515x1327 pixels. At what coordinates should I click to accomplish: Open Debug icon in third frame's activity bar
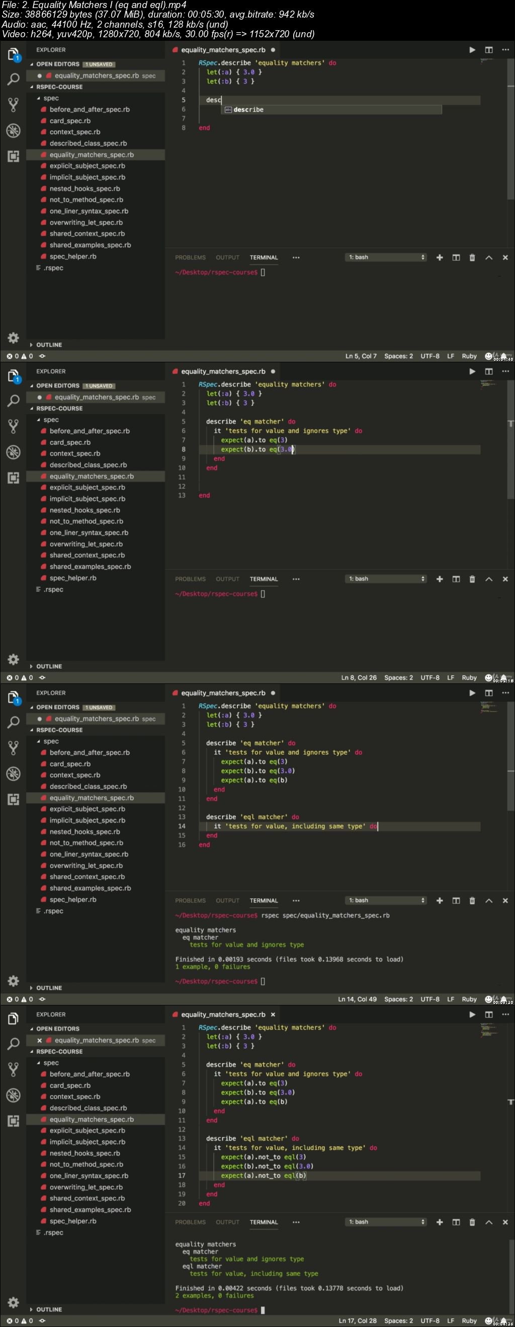[x=14, y=774]
